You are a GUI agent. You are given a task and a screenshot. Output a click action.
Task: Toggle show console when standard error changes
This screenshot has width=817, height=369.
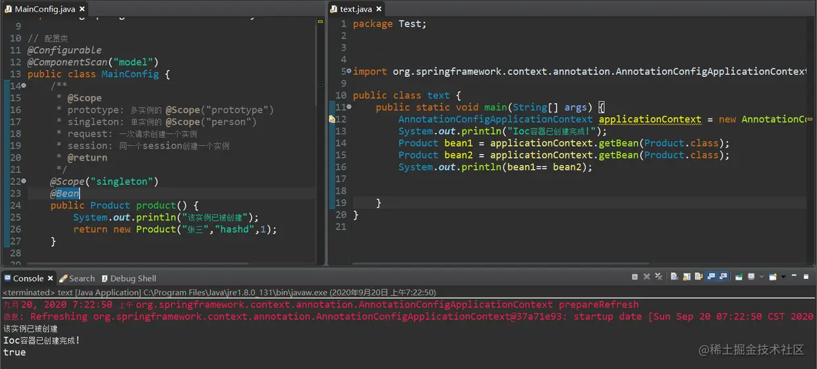coord(723,277)
